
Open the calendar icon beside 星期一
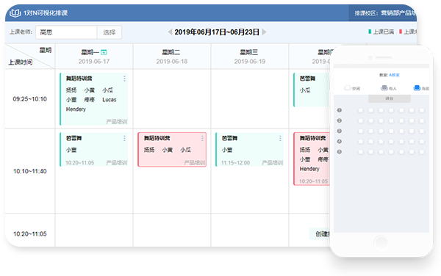(x=104, y=52)
